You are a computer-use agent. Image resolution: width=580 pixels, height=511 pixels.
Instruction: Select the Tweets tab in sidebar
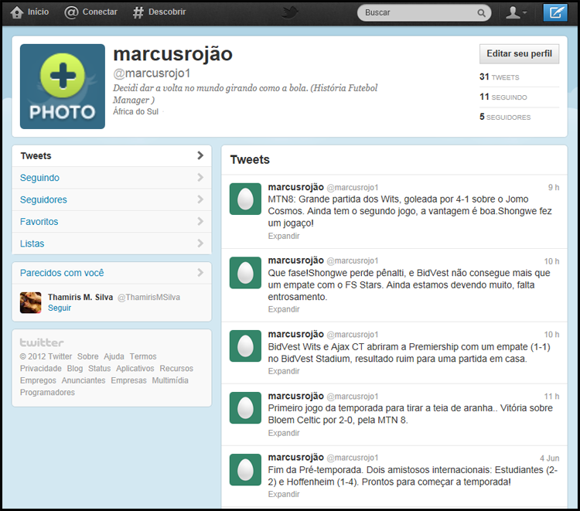(111, 155)
